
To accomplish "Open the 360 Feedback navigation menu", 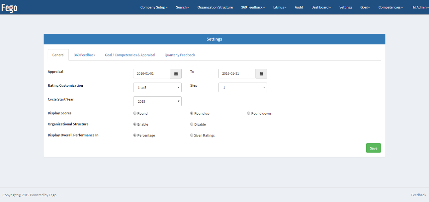I will 253,7.
